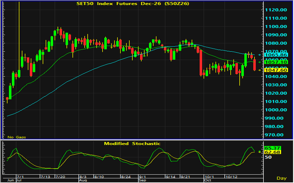Click the 8/24 date axis label

[125, 177]
